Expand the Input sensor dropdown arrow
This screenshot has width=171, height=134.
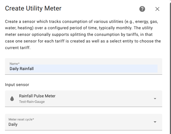[x=155, y=99]
